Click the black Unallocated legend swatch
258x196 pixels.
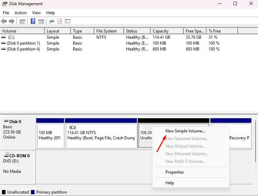pyautogui.click(x=3, y=192)
